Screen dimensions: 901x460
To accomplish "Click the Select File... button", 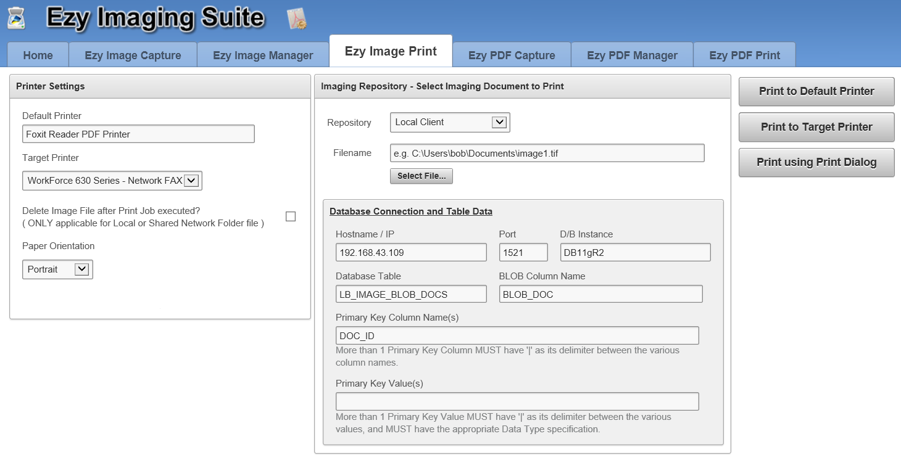I will tap(421, 176).
